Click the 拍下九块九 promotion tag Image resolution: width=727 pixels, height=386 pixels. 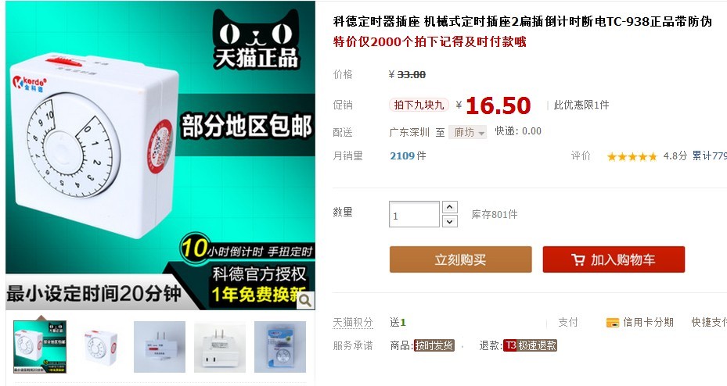(419, 105)
